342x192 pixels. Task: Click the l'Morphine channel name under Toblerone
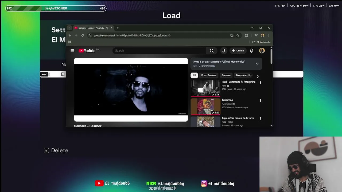click(x=227, y=104)
